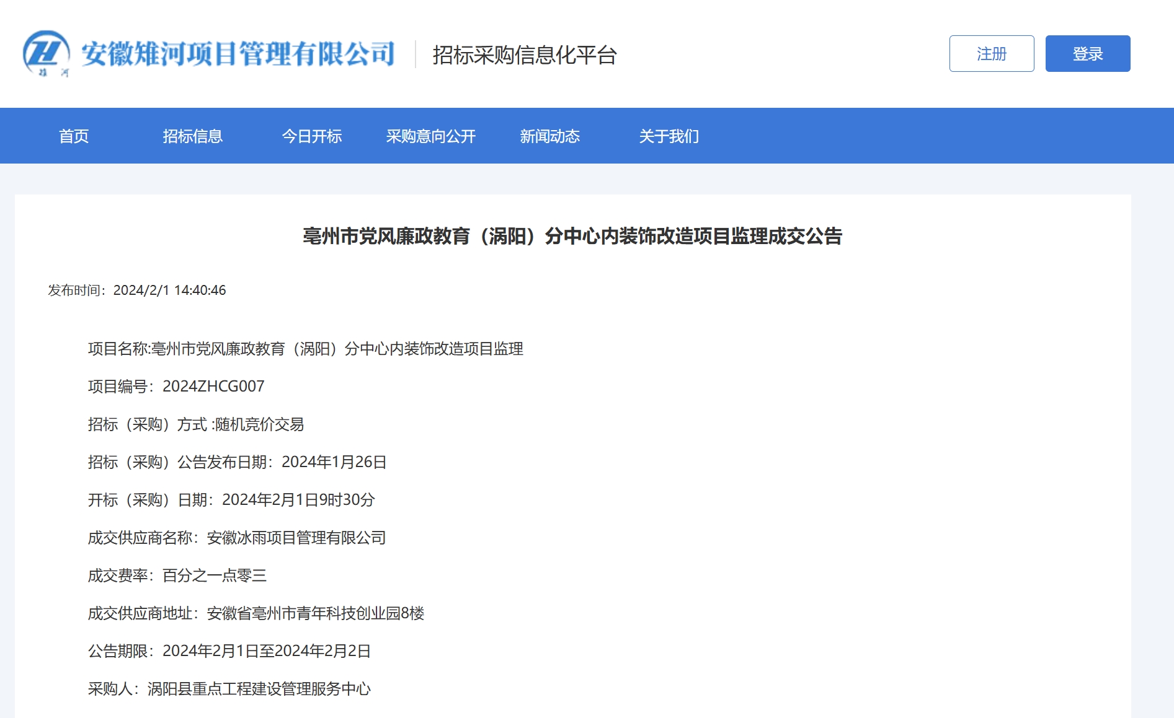The width and height of the screenshot is (1174, 718).
Task: Open 今日开标 navigation item
Action: (x=312, y=136)
